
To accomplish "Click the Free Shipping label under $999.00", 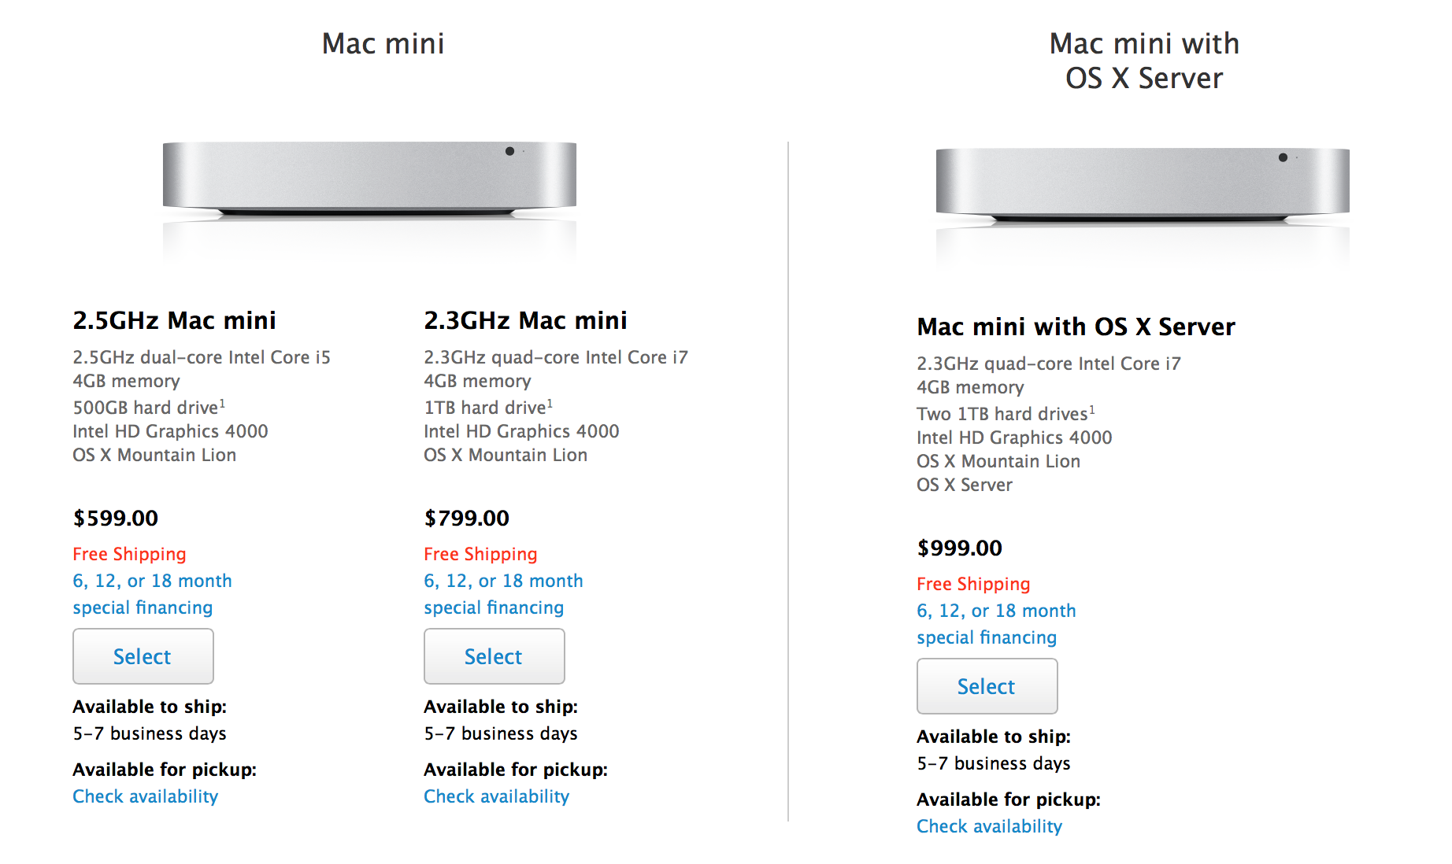I will 972,584.
